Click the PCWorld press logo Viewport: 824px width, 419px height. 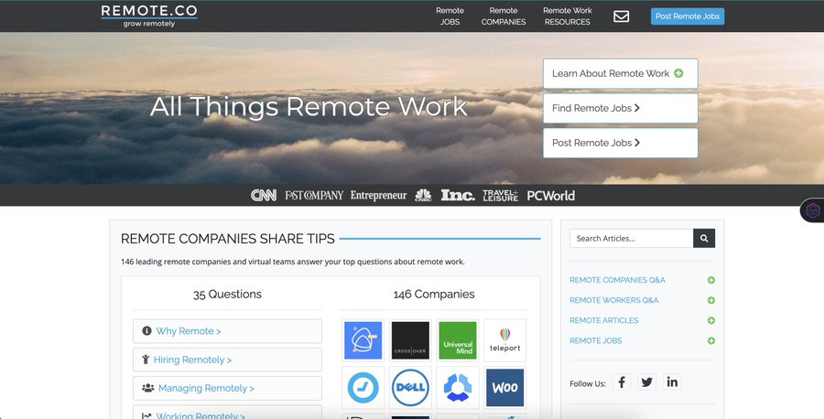coord(551,196)
